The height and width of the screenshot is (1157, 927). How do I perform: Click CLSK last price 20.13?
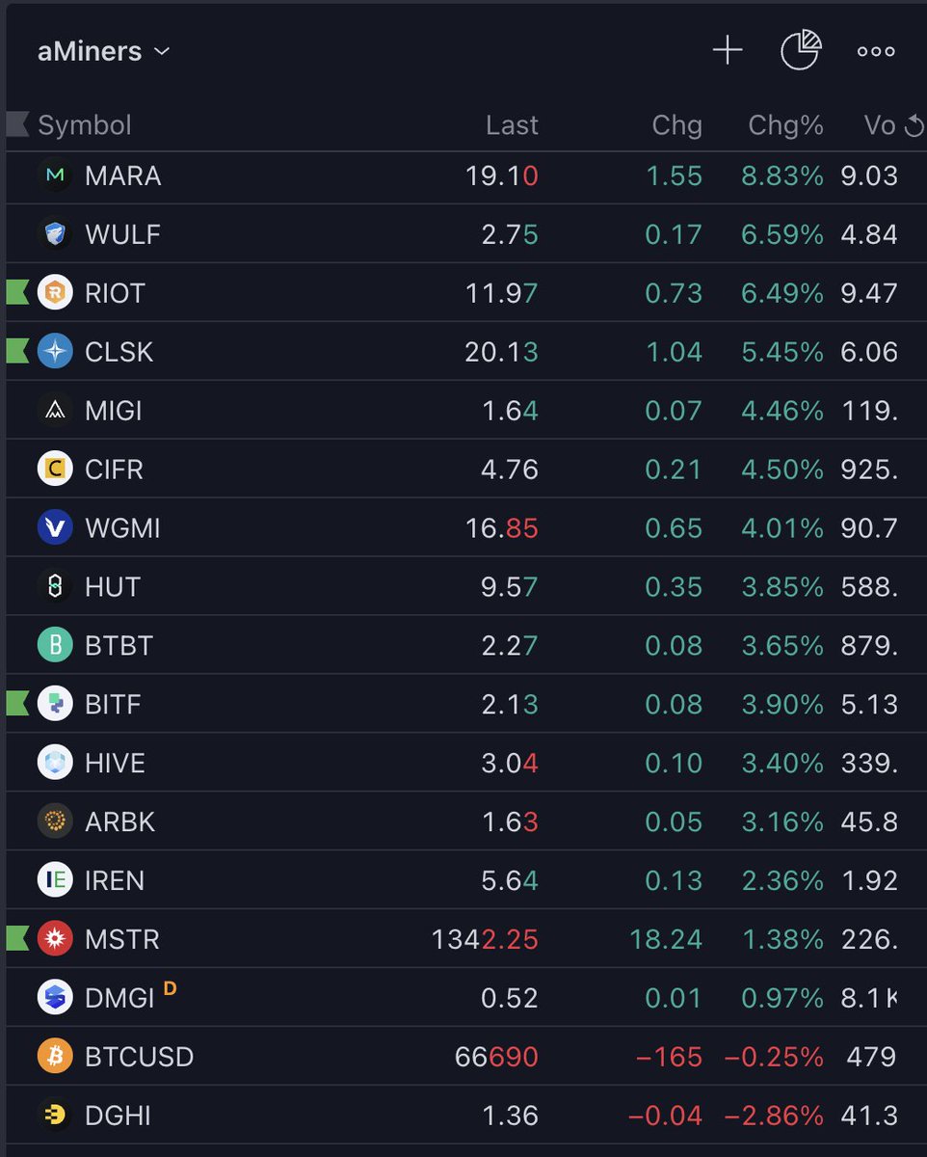[501, 352]
